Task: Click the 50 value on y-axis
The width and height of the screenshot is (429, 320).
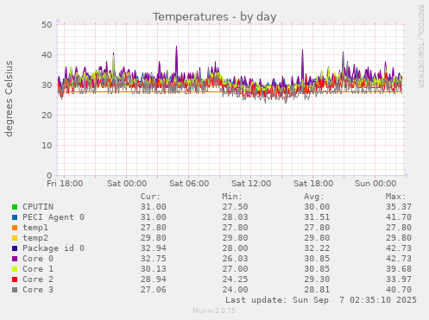Action: point(47,25)
